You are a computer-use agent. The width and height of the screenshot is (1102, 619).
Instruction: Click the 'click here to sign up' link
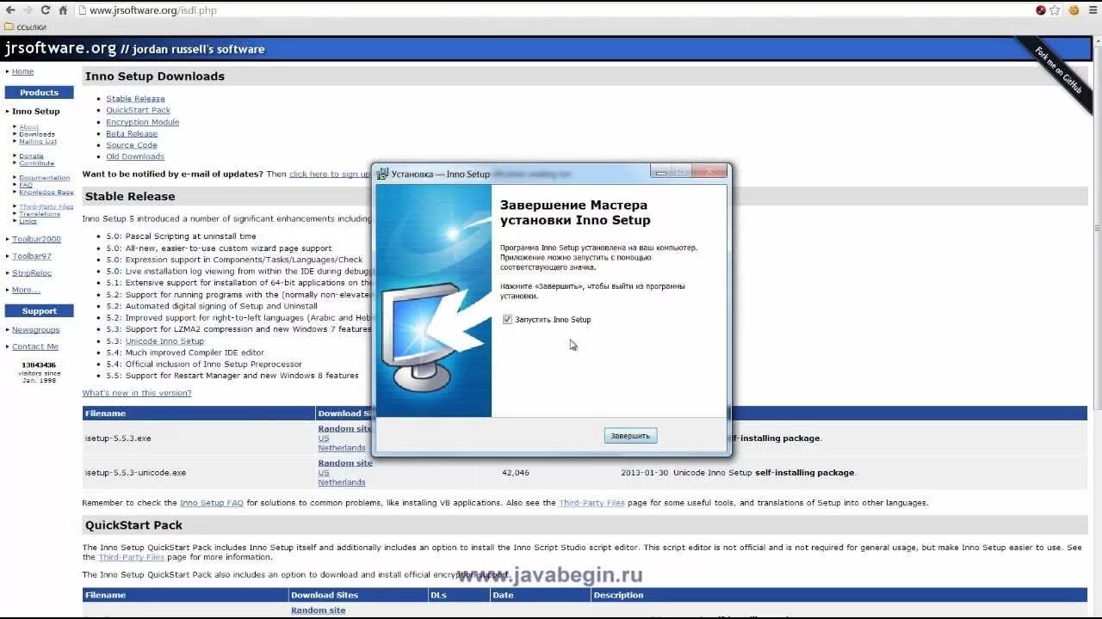coord(330,174)
